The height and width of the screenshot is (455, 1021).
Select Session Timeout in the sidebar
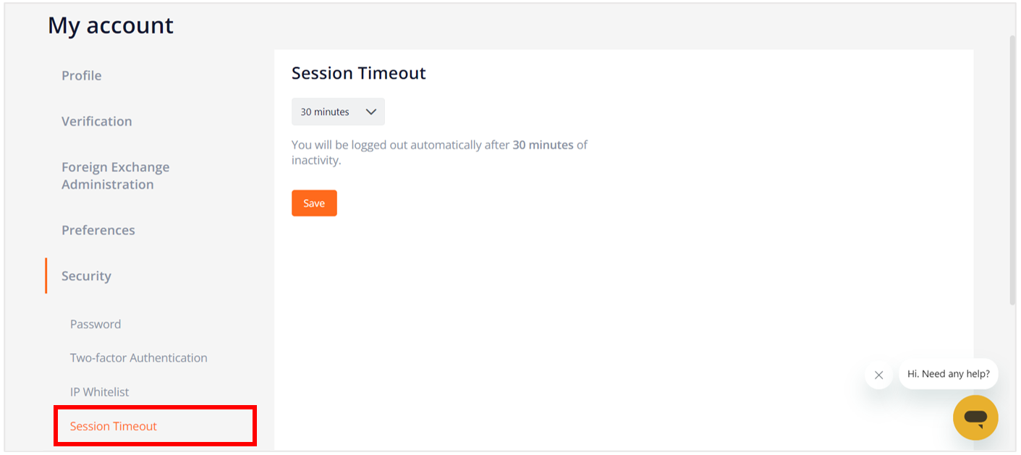tap(114, 426)
